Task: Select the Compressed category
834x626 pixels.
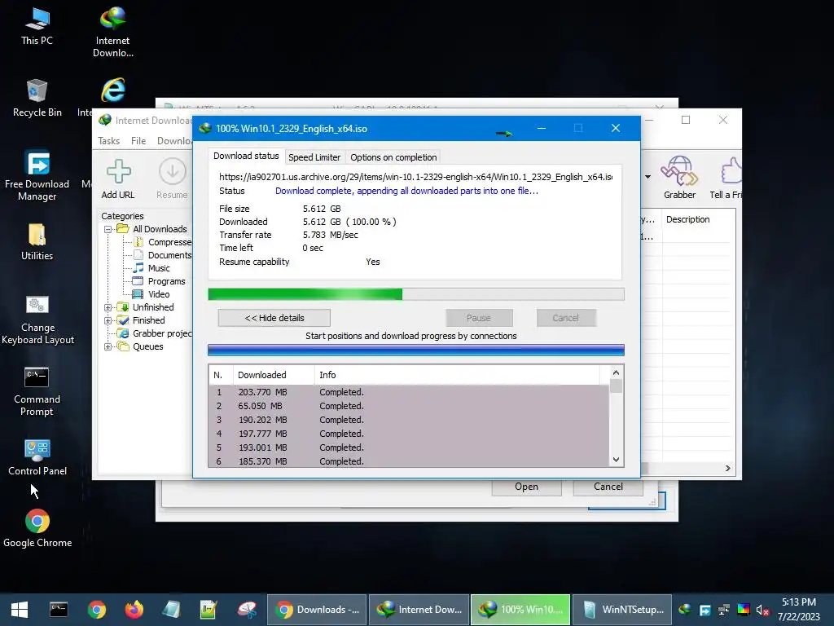Action: click(x=163, y=242)
